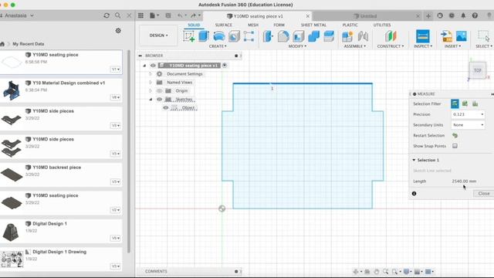494x278 pixels.
Task: Open the CONSTRUCT dropdown menu
Action: point(391,46)
